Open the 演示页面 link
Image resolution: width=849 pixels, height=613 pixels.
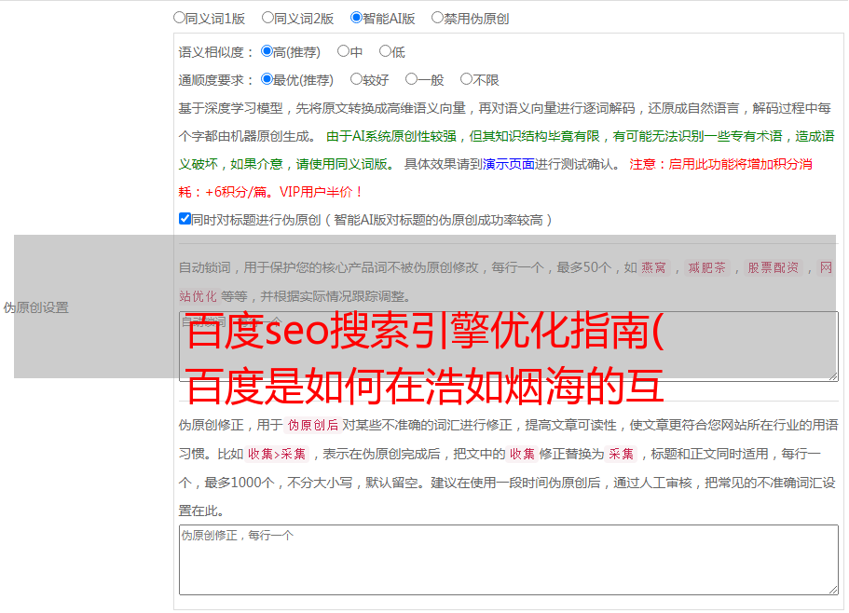click(509, 164)
